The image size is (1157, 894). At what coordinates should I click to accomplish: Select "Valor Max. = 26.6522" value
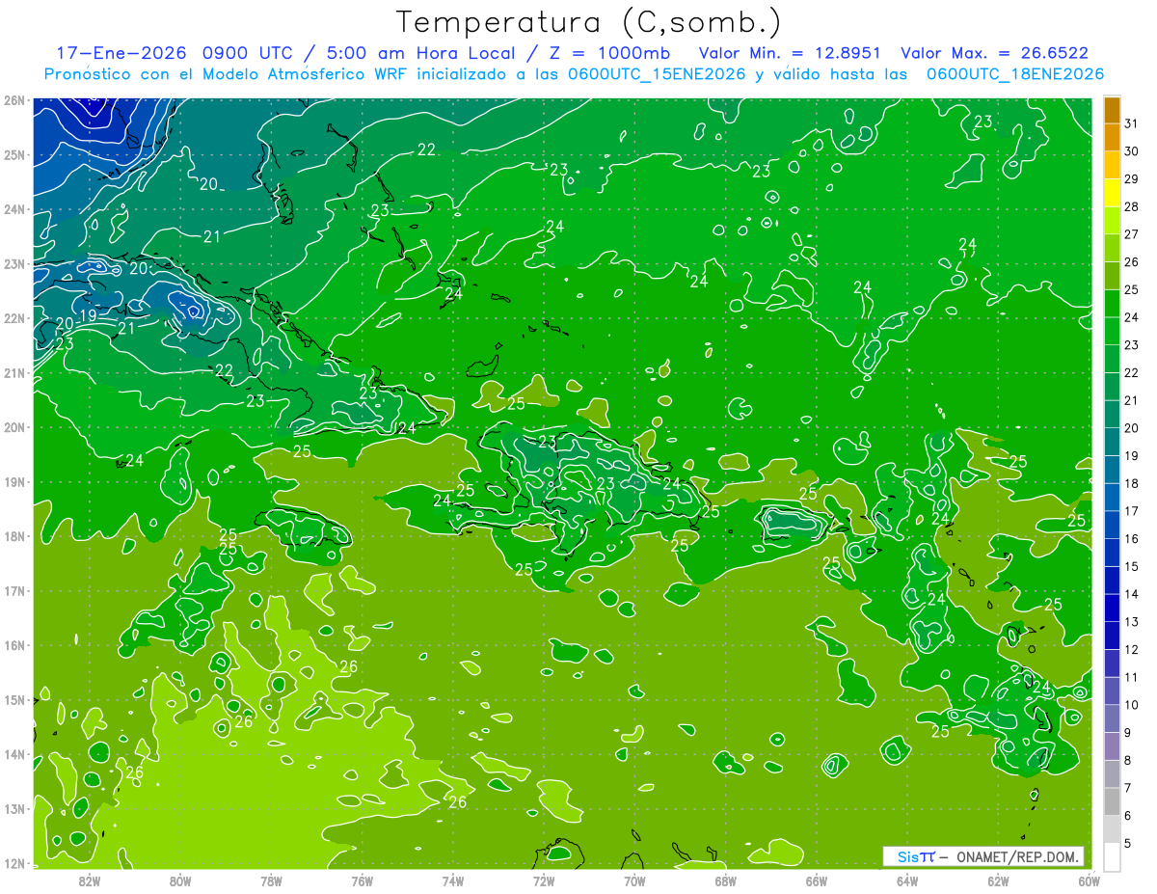point(994,53)
